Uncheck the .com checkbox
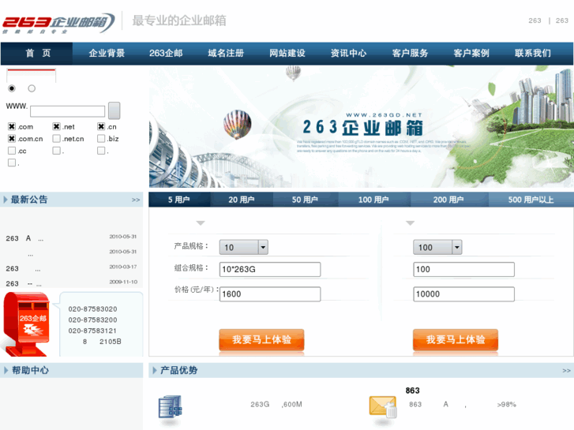This screenshot has height=430, width=574. click(x=12, y=126)
